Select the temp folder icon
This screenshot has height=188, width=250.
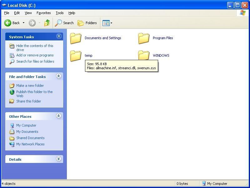click(x=76, y=56)
